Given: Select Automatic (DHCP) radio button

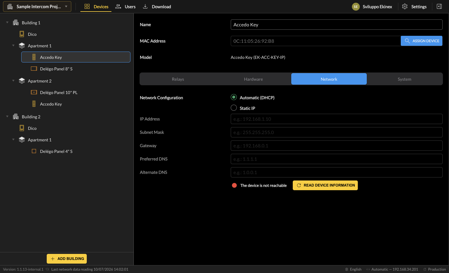Looking at the screenshot, I should [234, 97].
